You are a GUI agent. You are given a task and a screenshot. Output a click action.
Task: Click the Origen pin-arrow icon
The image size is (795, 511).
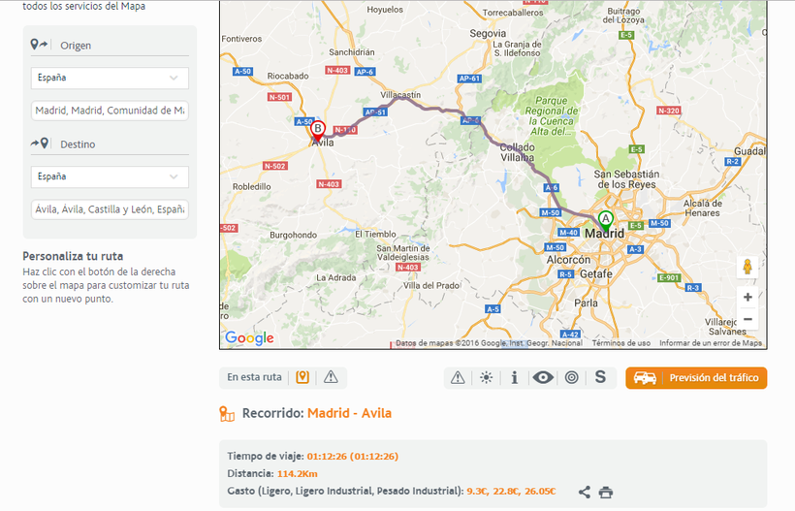pyautogui.click(x=39, y=45)
